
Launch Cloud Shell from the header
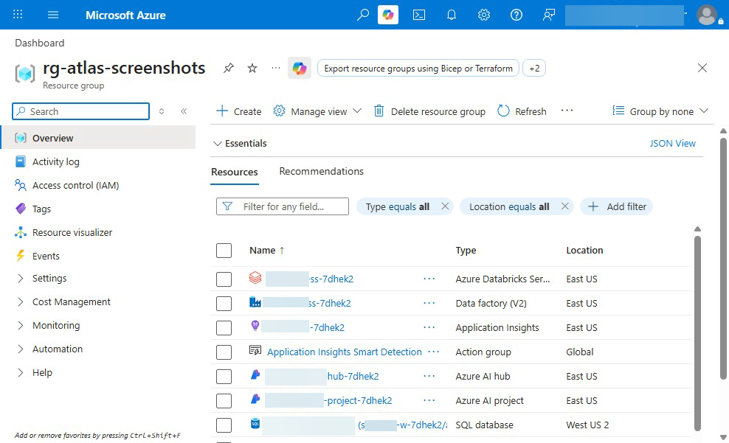[419, 15]
